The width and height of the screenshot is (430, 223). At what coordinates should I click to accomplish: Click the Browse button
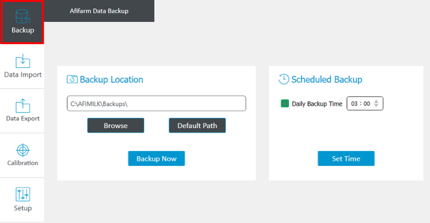click(x=116, y=126)
